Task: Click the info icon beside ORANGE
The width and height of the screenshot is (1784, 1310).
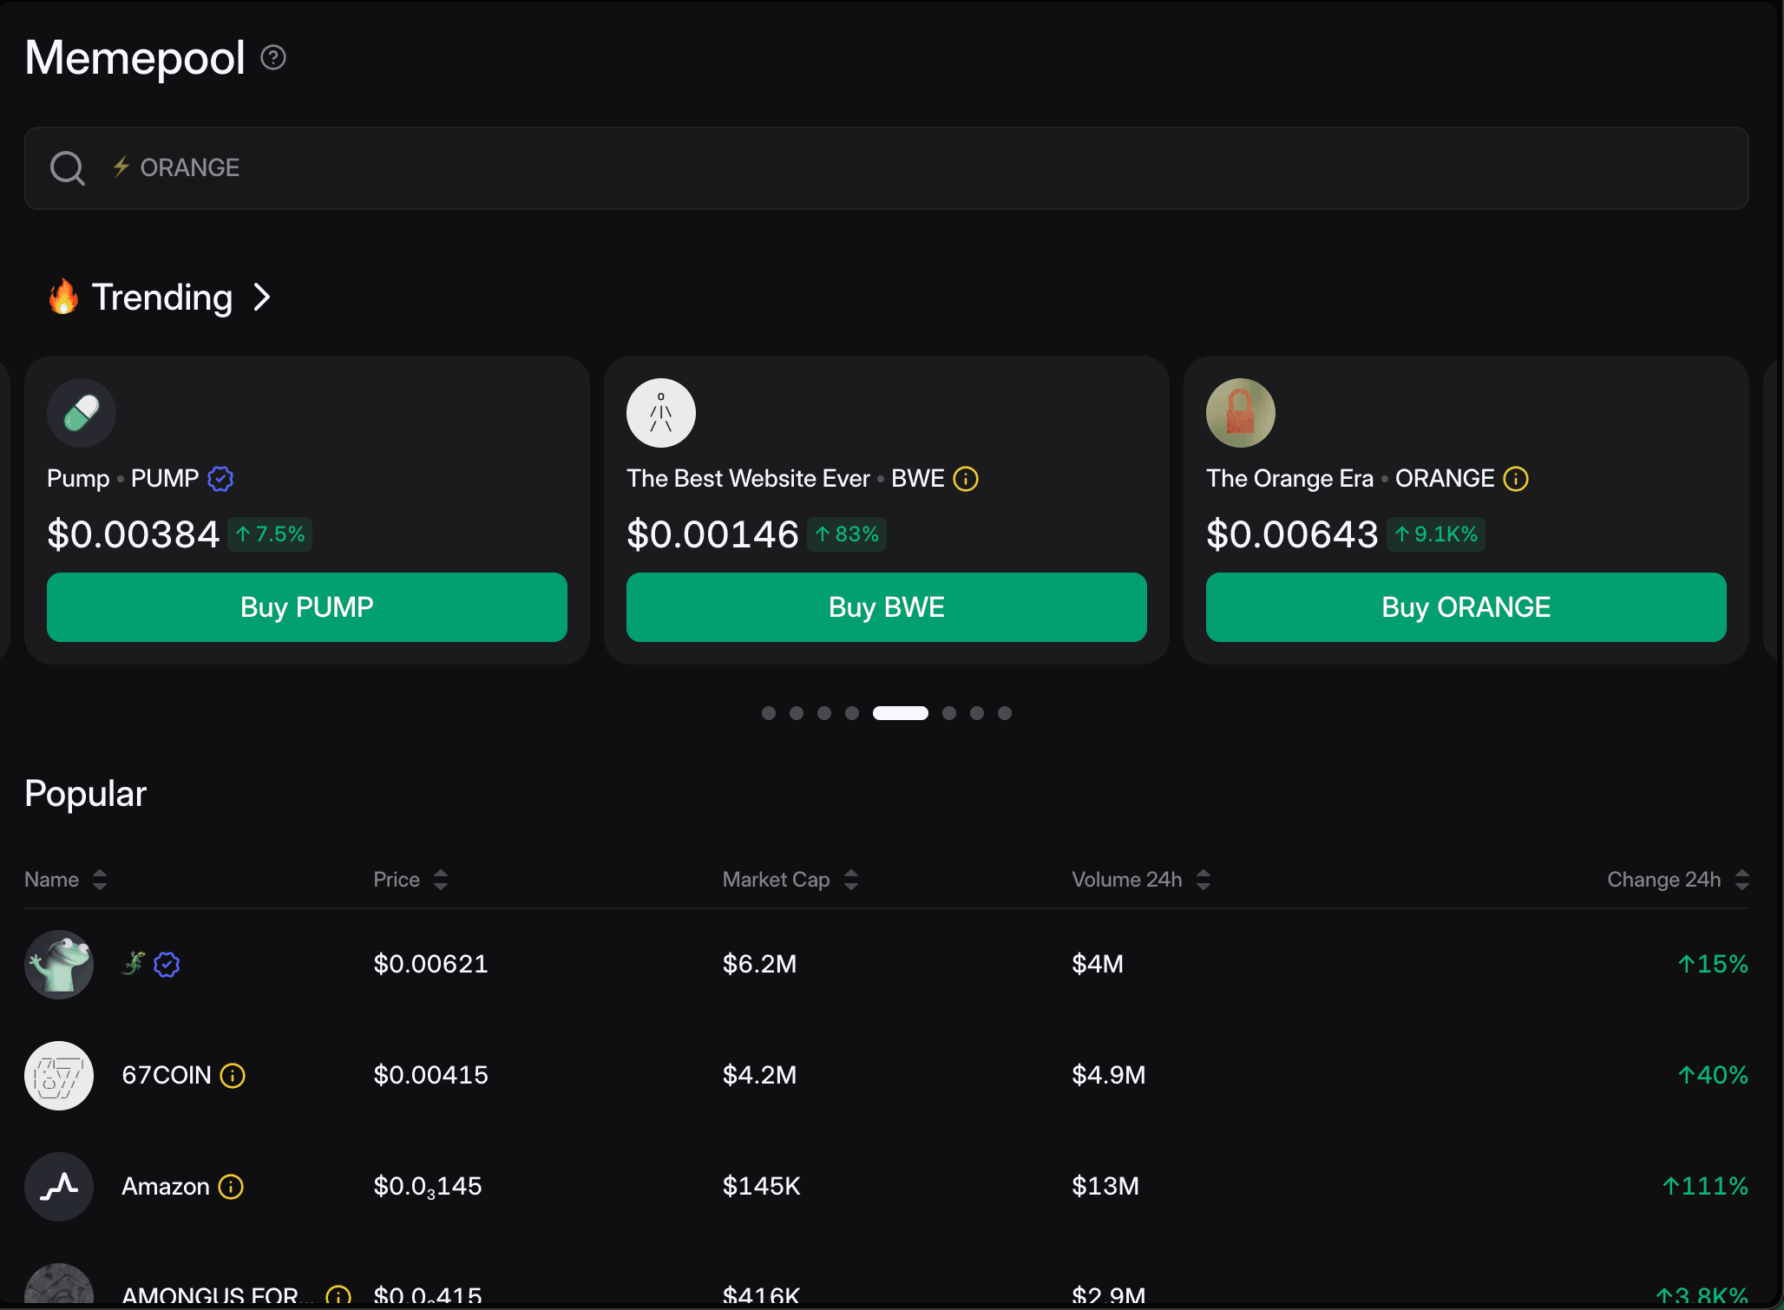Action: pyautogui.click(x=1516, y=479)
